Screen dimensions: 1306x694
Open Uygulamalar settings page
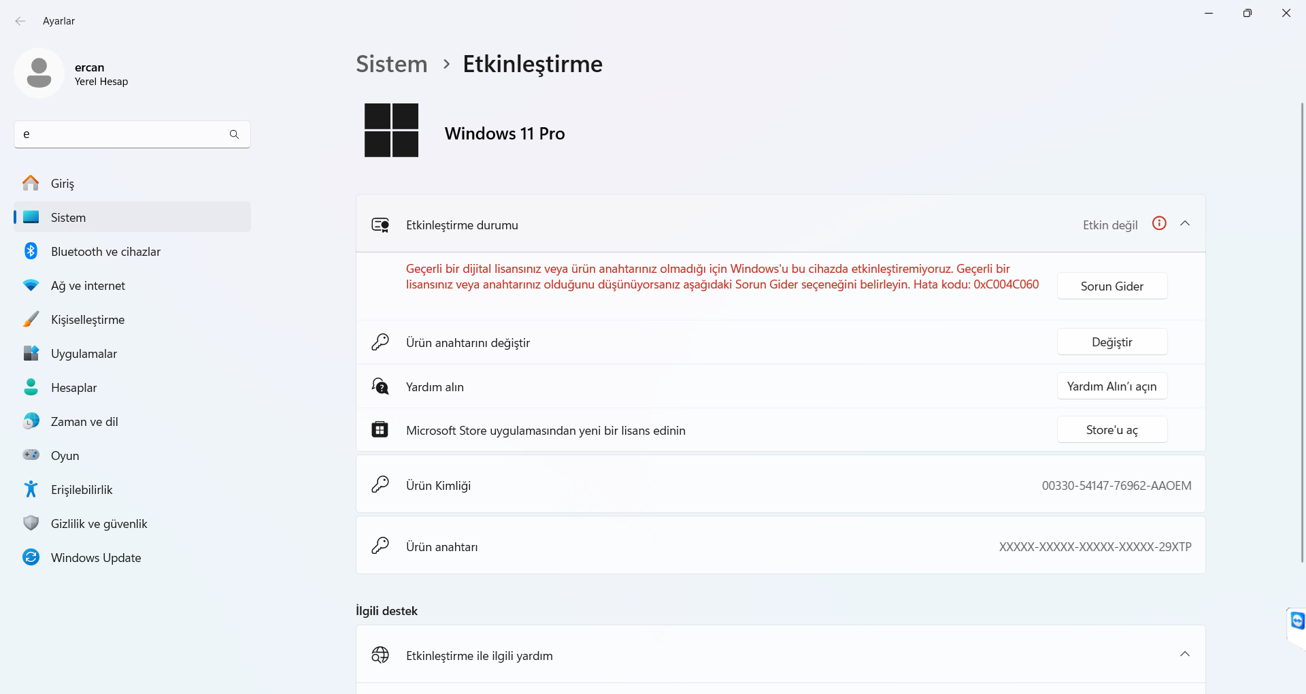pyautogui.click(x=132, y=353)
